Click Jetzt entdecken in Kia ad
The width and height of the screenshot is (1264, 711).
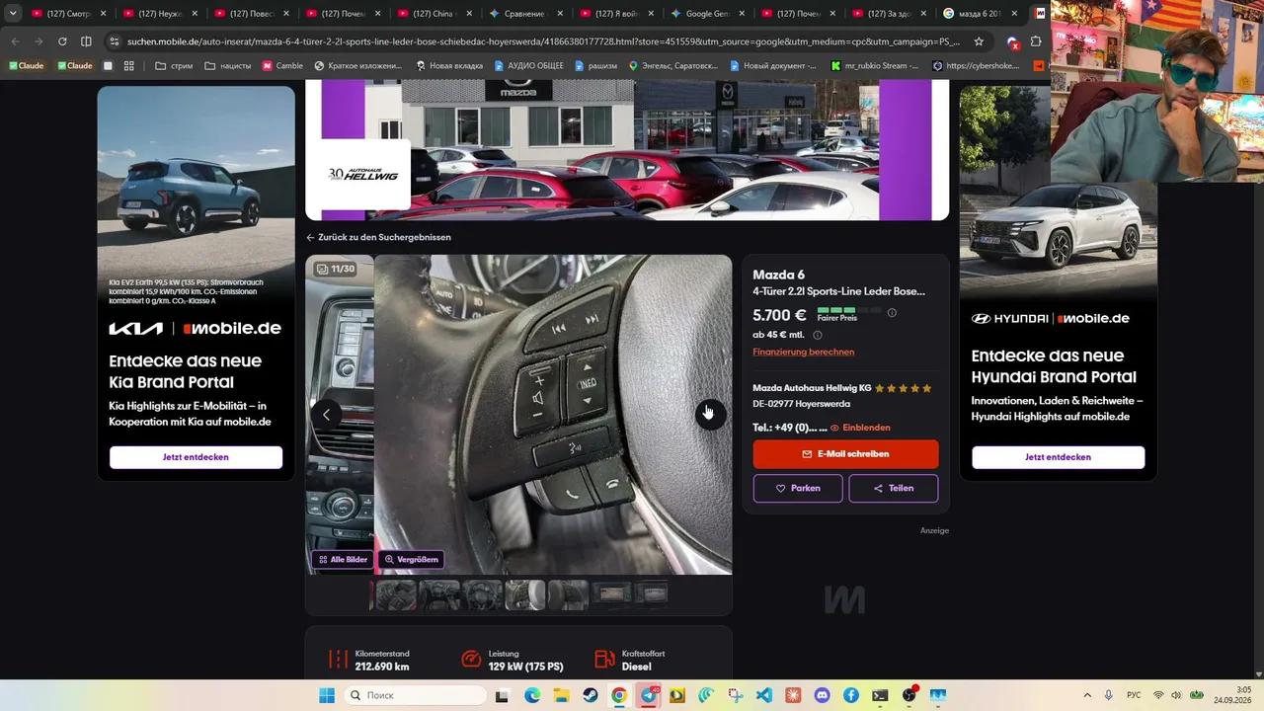point(196,457)
